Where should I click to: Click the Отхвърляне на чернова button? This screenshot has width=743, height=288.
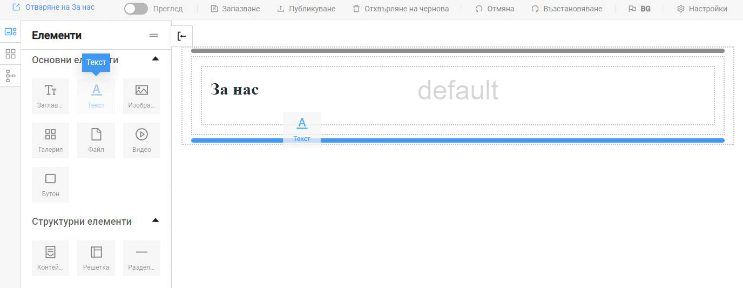click(400, 9)
